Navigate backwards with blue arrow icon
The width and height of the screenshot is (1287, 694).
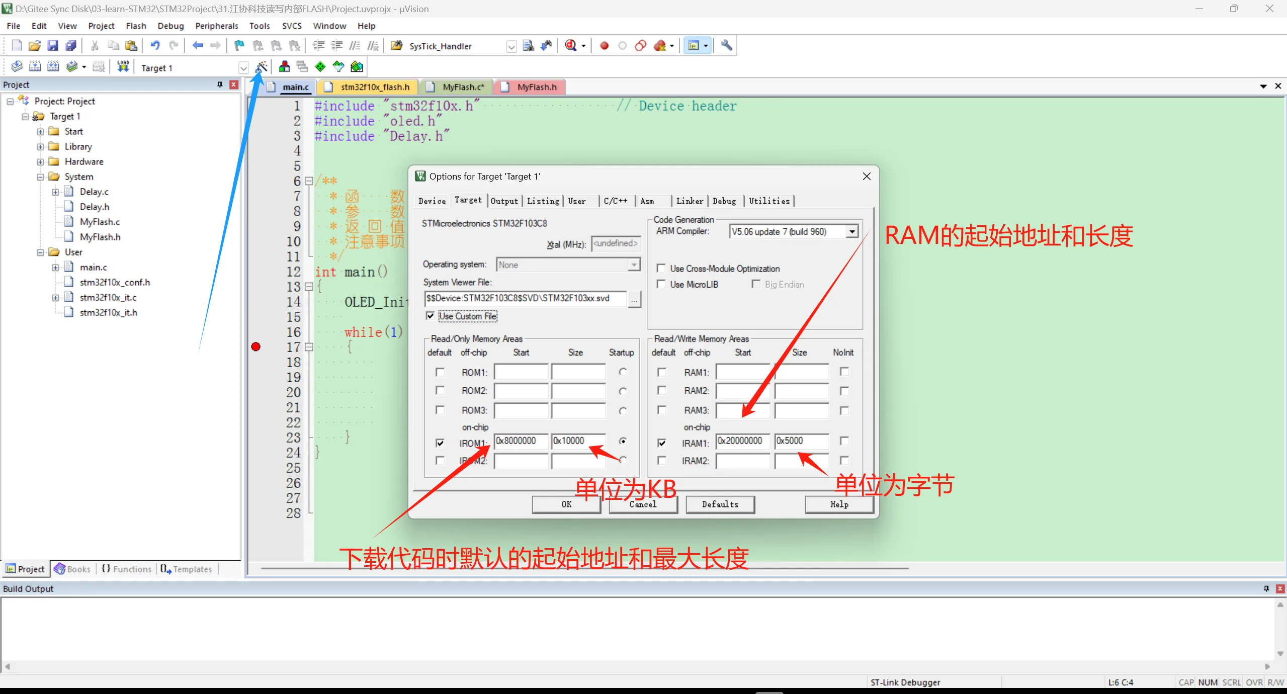[x=198, y=46]
